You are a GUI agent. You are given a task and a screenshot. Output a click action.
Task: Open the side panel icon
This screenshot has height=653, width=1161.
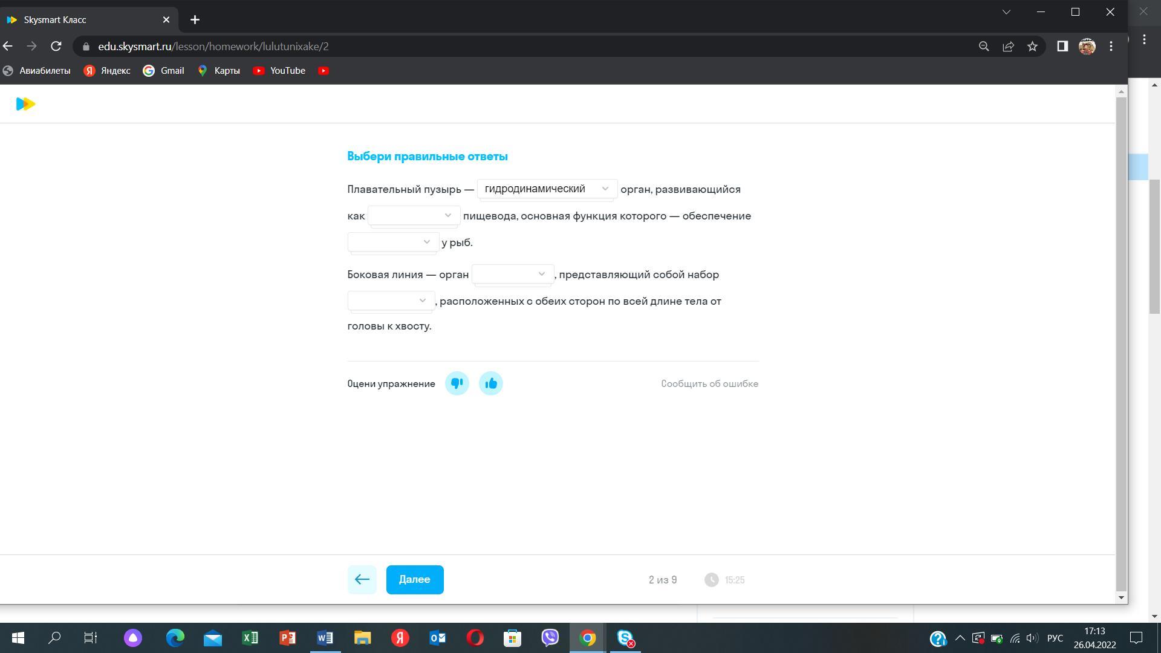pos(1062,47)
